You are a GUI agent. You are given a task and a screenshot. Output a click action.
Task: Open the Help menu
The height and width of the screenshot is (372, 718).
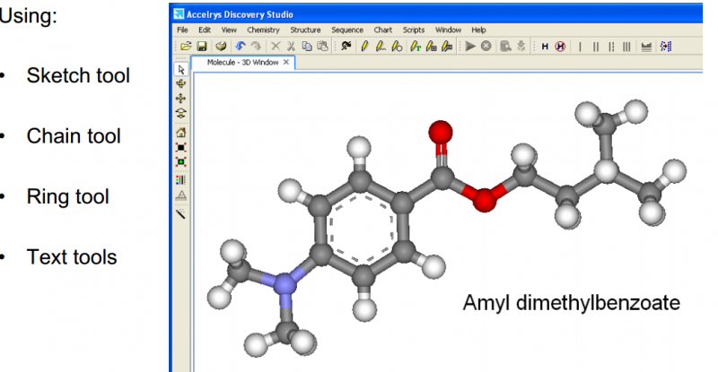(477, 30)
